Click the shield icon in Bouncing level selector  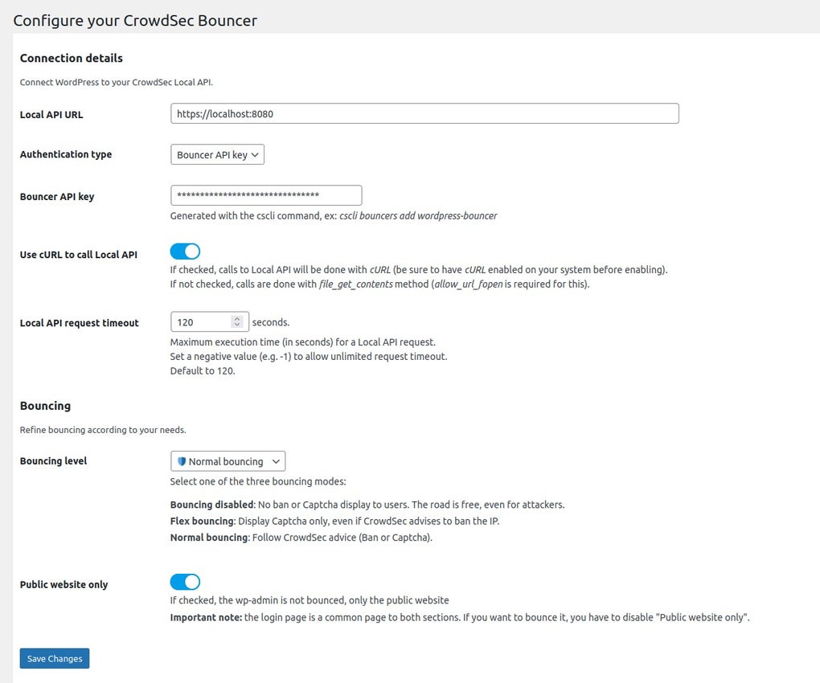tap(182, 461)
